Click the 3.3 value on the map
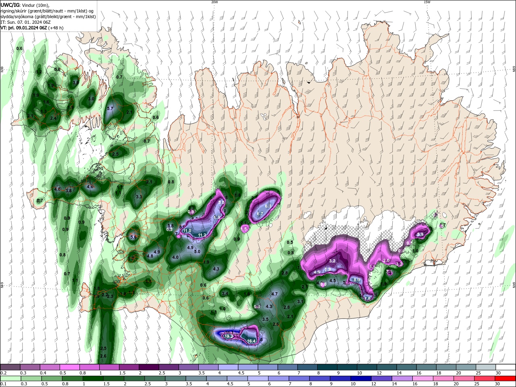Image resolution: width=516 pixels, height=387 pixels. coord(139,197)
